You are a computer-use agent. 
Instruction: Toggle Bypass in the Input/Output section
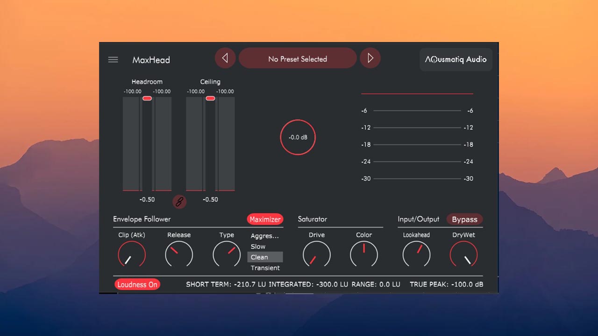[464, 219]
